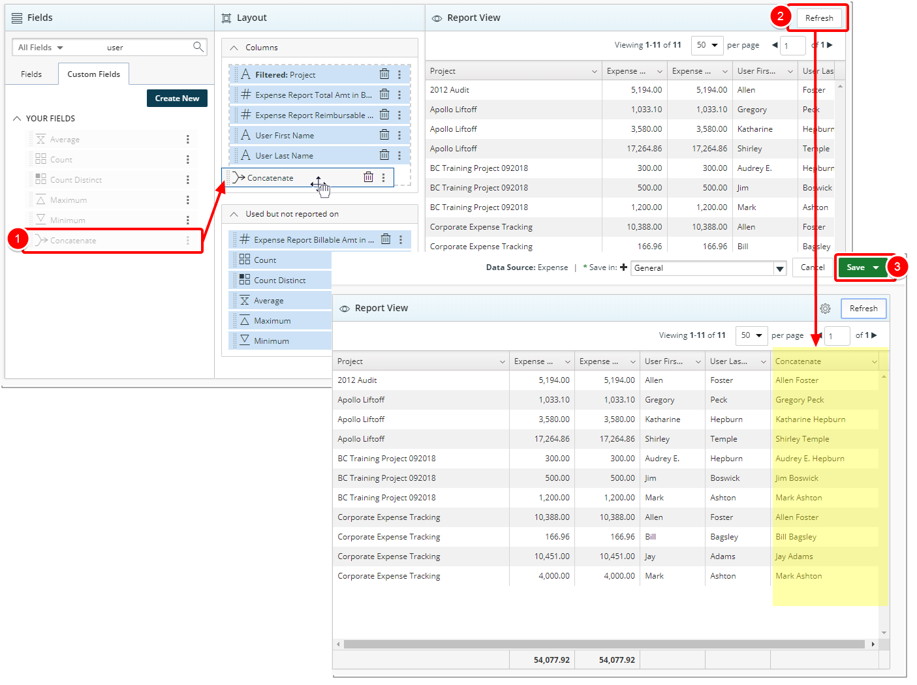Remove the User Last Name column
917x685 pixels.
coord(384,155)
